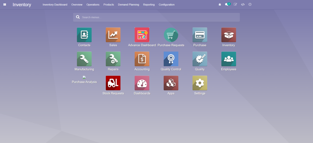The height and width of the screenshot is (143, 313).
Task: Click the debug bug icon
Action: 220,4
